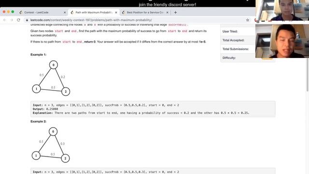Bookmark this page with the star icon
309x174 pixels.
pos(248,20)
